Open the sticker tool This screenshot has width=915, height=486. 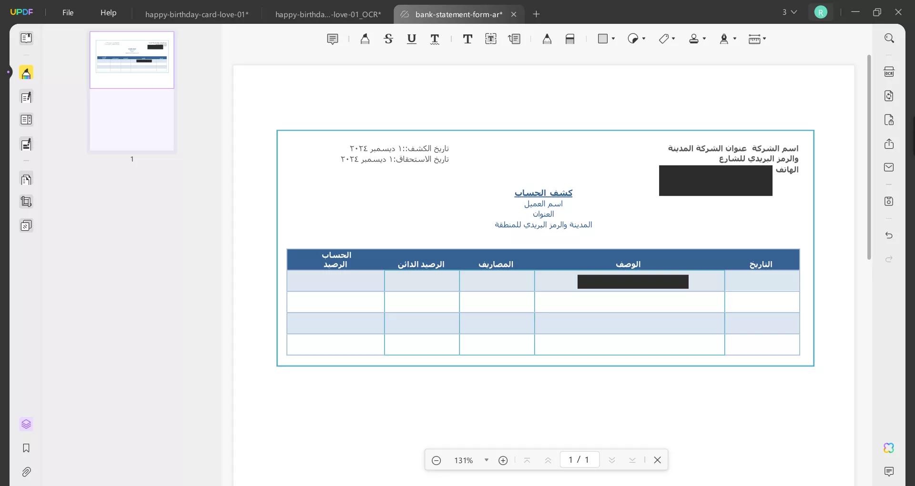click(x=633, y=39)
